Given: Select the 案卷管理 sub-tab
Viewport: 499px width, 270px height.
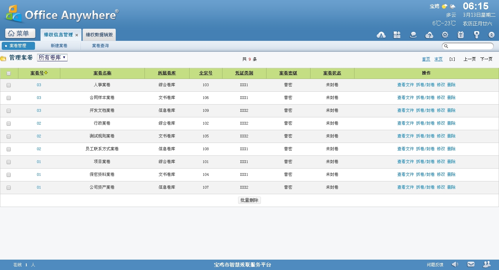Looking at the screenshot, I should tap(18, 46).
